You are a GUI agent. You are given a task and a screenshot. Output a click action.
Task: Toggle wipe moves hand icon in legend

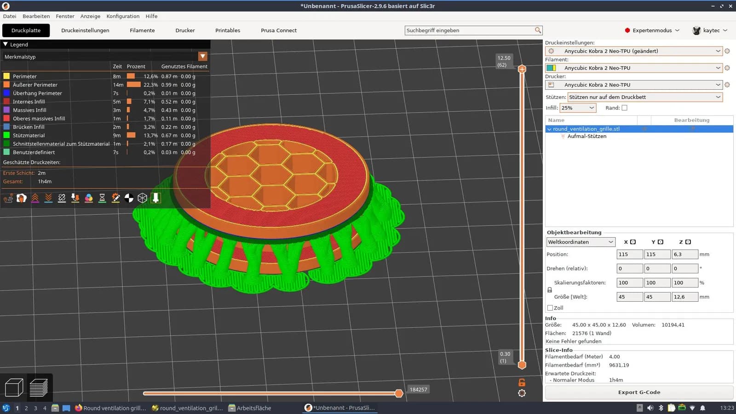point(22,198)
